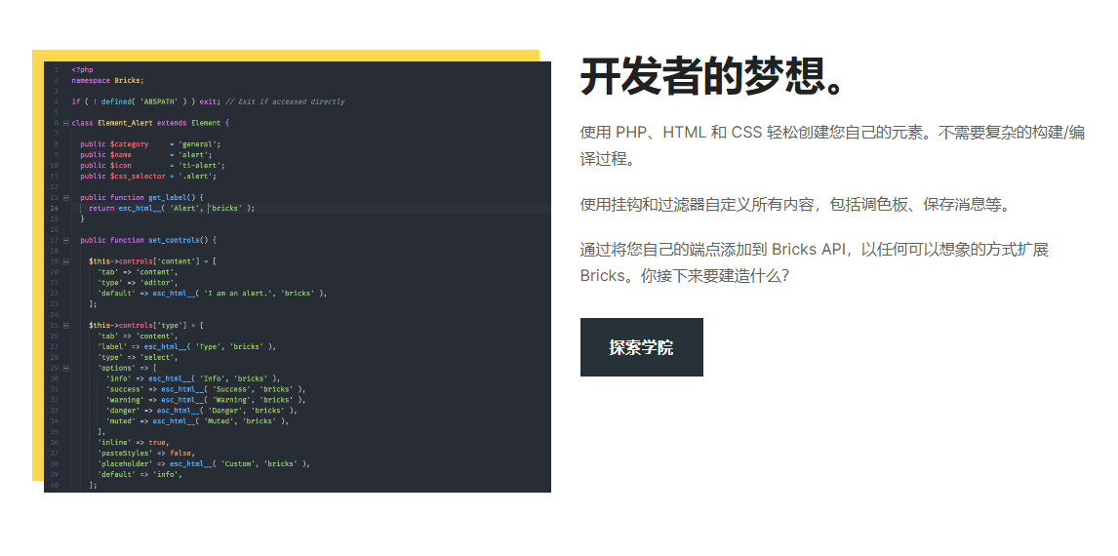Collapse the 'options' array fold marker
This screenshot has height=556, width=1118.
(66, 368)
